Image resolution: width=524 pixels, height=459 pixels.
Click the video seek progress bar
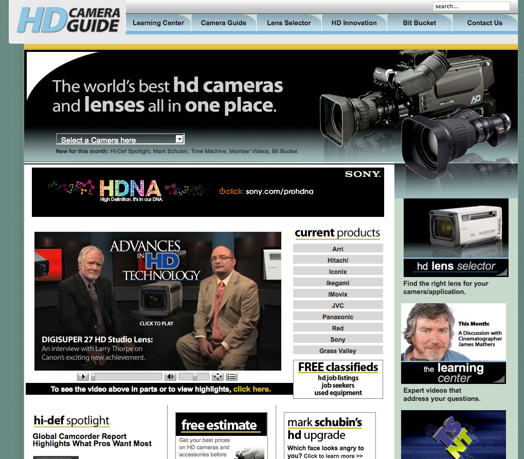127,377
